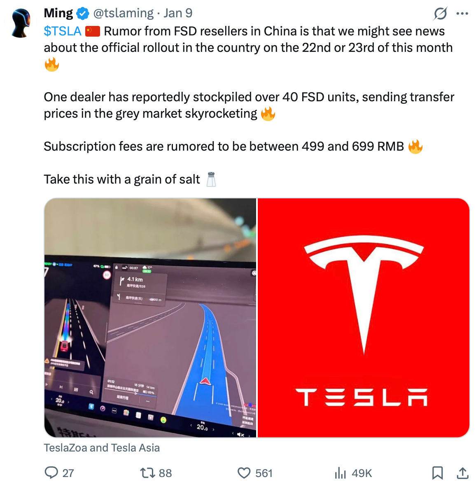
Task: Open the three-dot more options menu
Action: point(462,14)
